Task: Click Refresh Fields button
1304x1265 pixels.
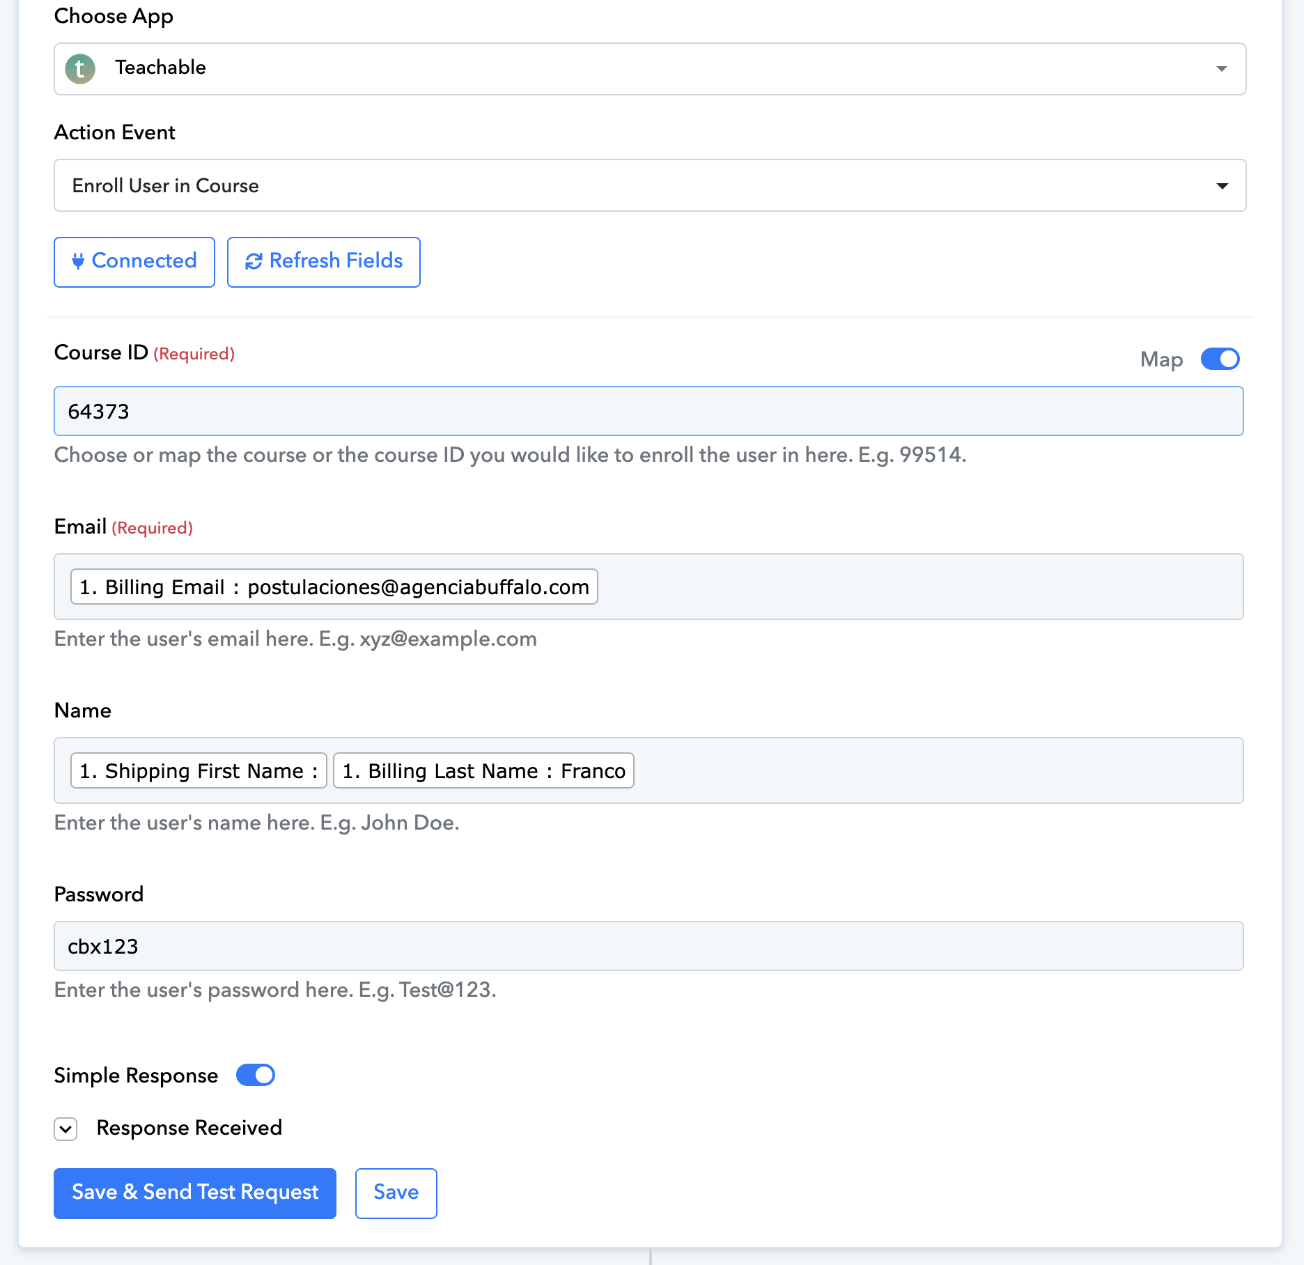Action: (324, 262)
